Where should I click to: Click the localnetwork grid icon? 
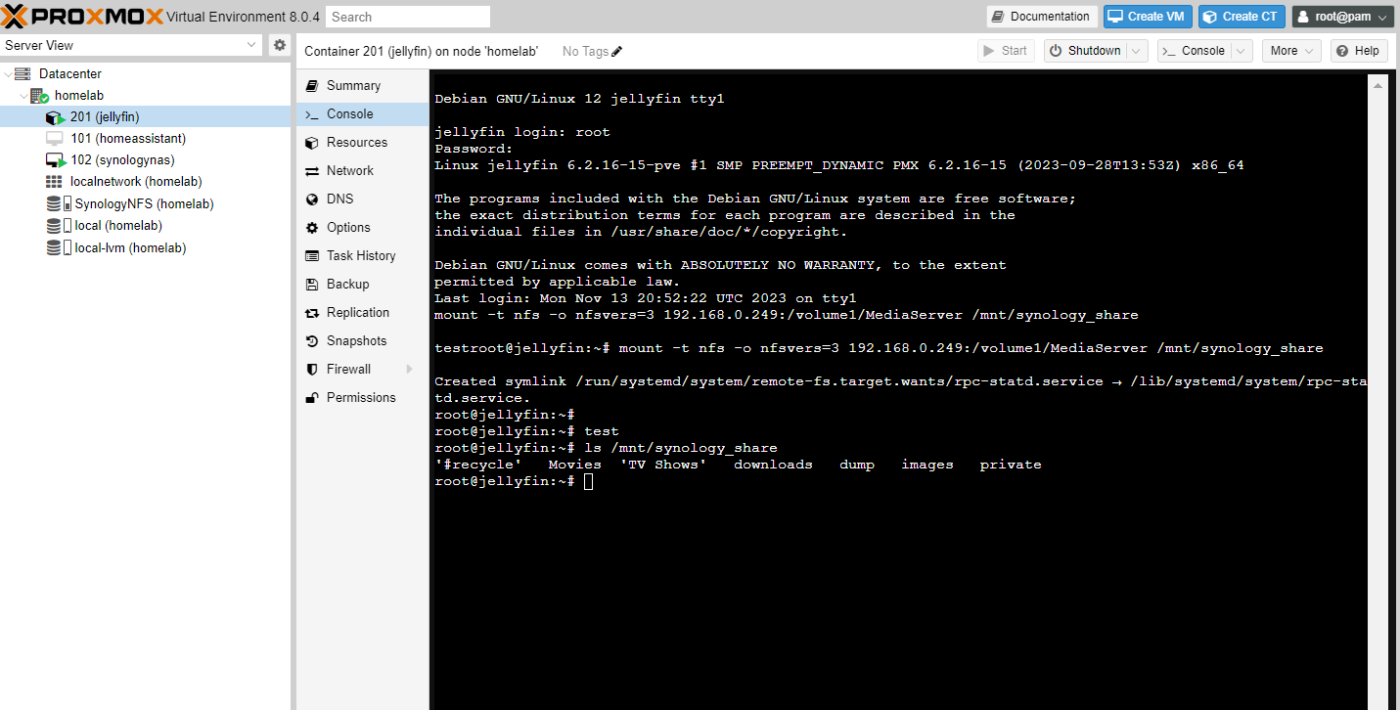pos(54,182)
